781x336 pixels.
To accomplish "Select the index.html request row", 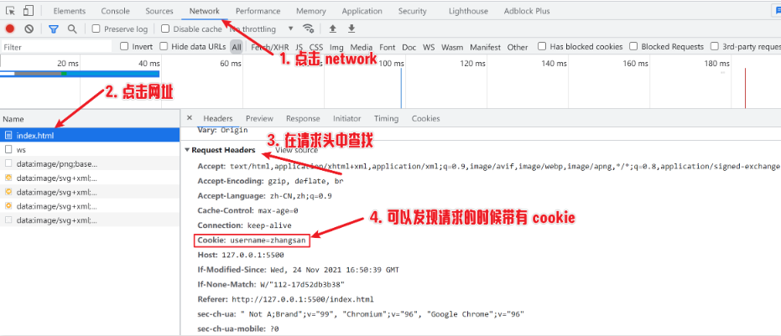I will tap(90, 135).
